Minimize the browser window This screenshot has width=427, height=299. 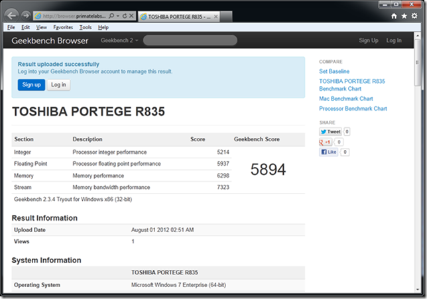tap(385, 5)
